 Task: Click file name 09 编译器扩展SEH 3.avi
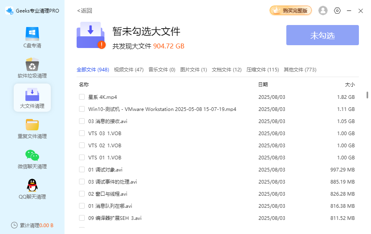[115, 218]
